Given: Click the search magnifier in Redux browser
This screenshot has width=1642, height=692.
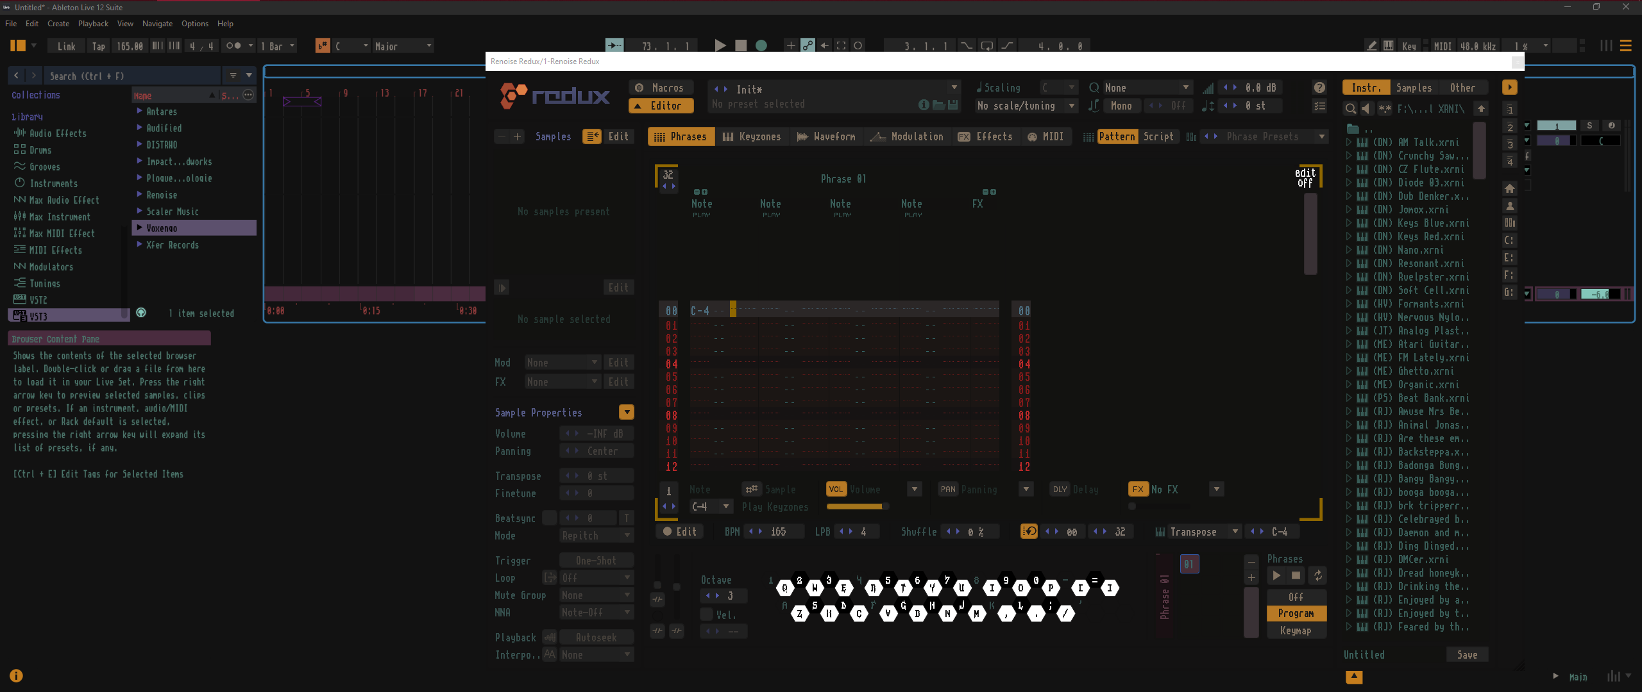Looking at the screenshot, I should tap(1351, 109).
